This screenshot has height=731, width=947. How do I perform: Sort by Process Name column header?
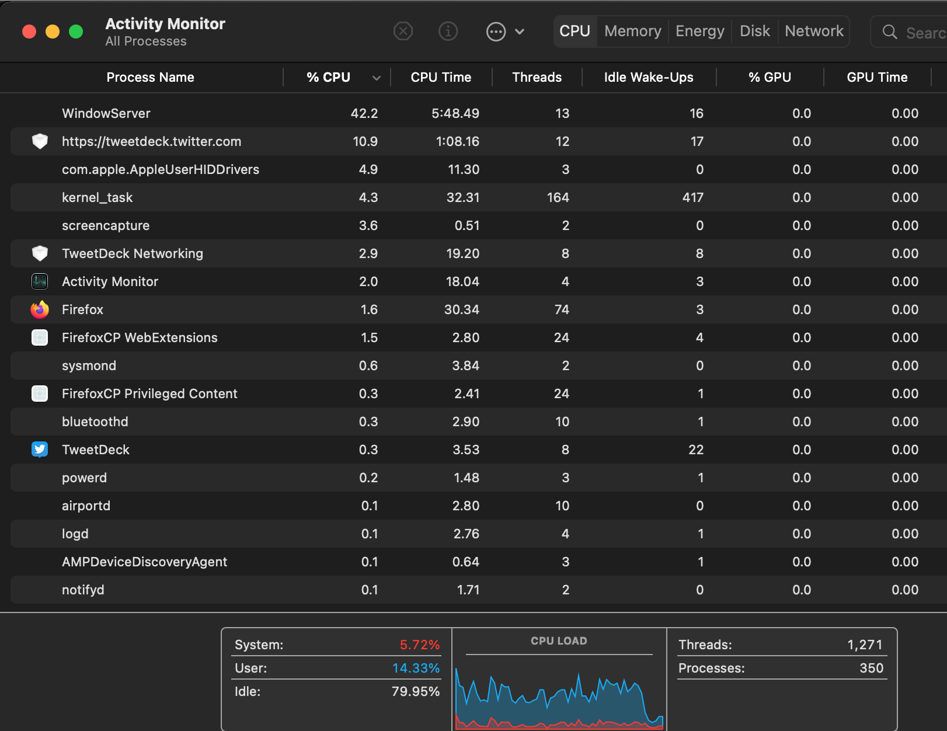[x=150, y=77]
